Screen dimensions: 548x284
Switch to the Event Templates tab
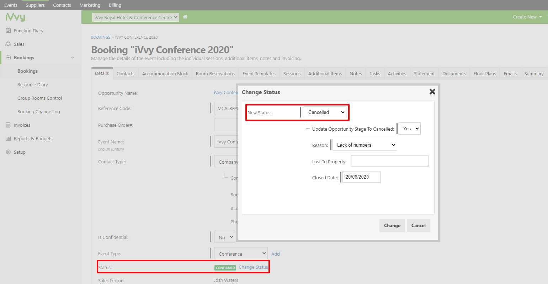259,73
